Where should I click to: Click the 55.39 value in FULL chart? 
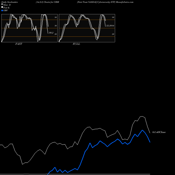click(x=109, y=26)
